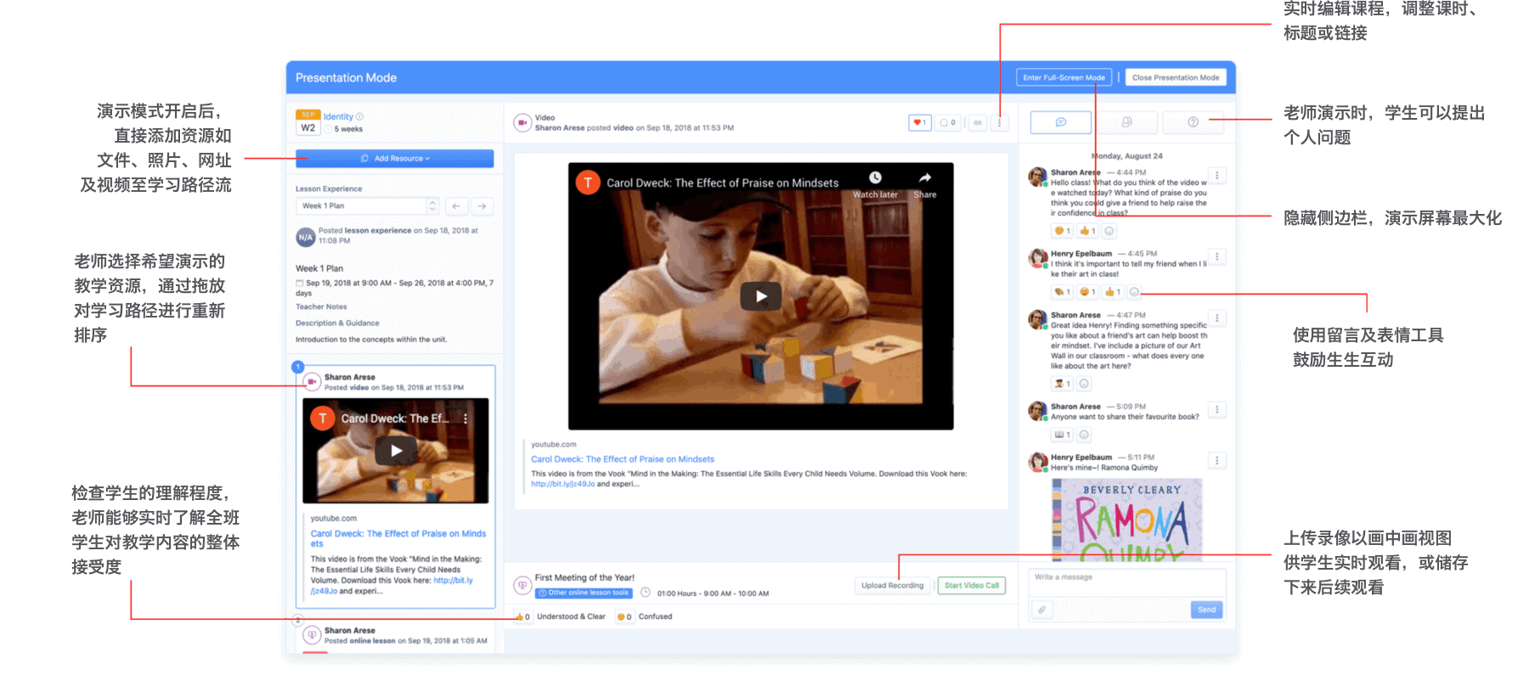The height and width of the screenshot is (680, 1529).
Task: Click Close Presentation Mode button
Action: [x=1175, y=77]
